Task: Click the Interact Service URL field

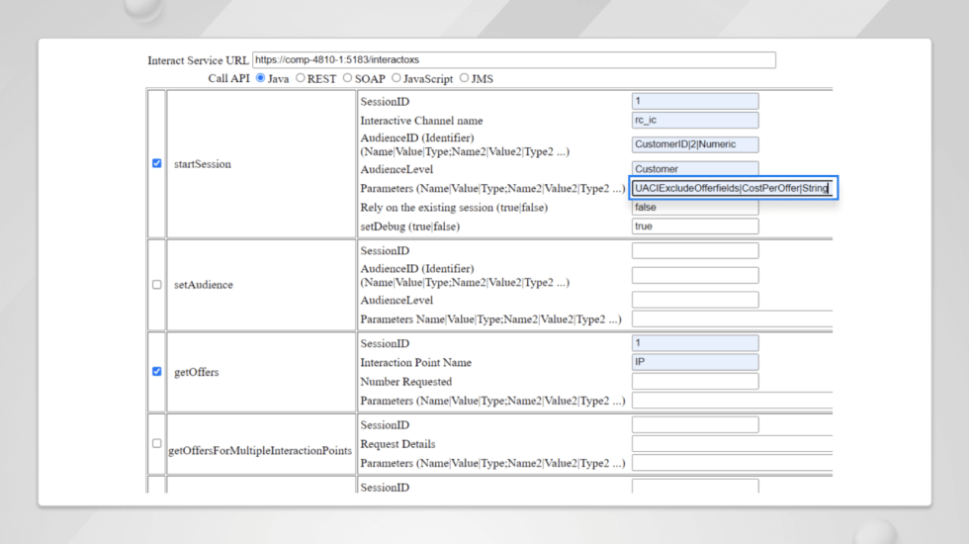Action: pyautogui.click(x=514, y=60)
